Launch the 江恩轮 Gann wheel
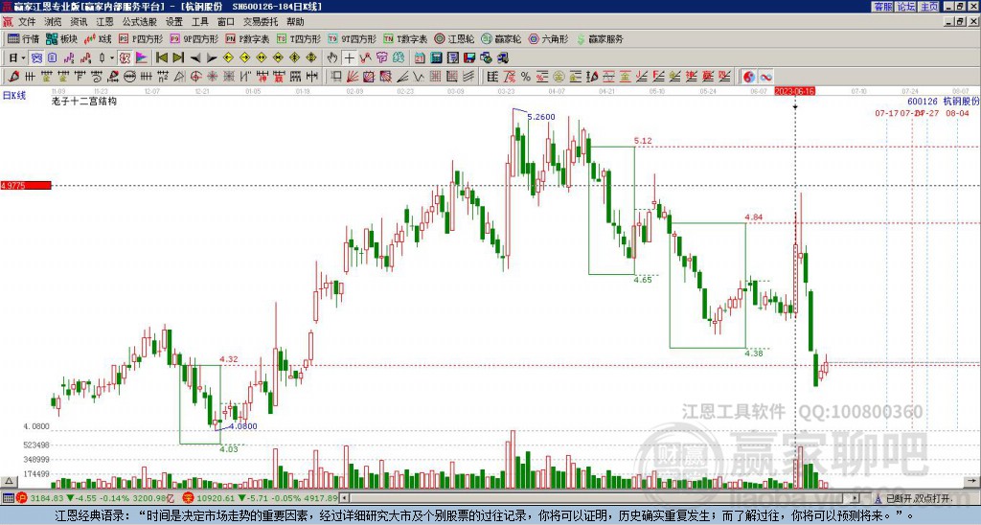This screenshot has height=525, width=981. [x=454, y=38]
